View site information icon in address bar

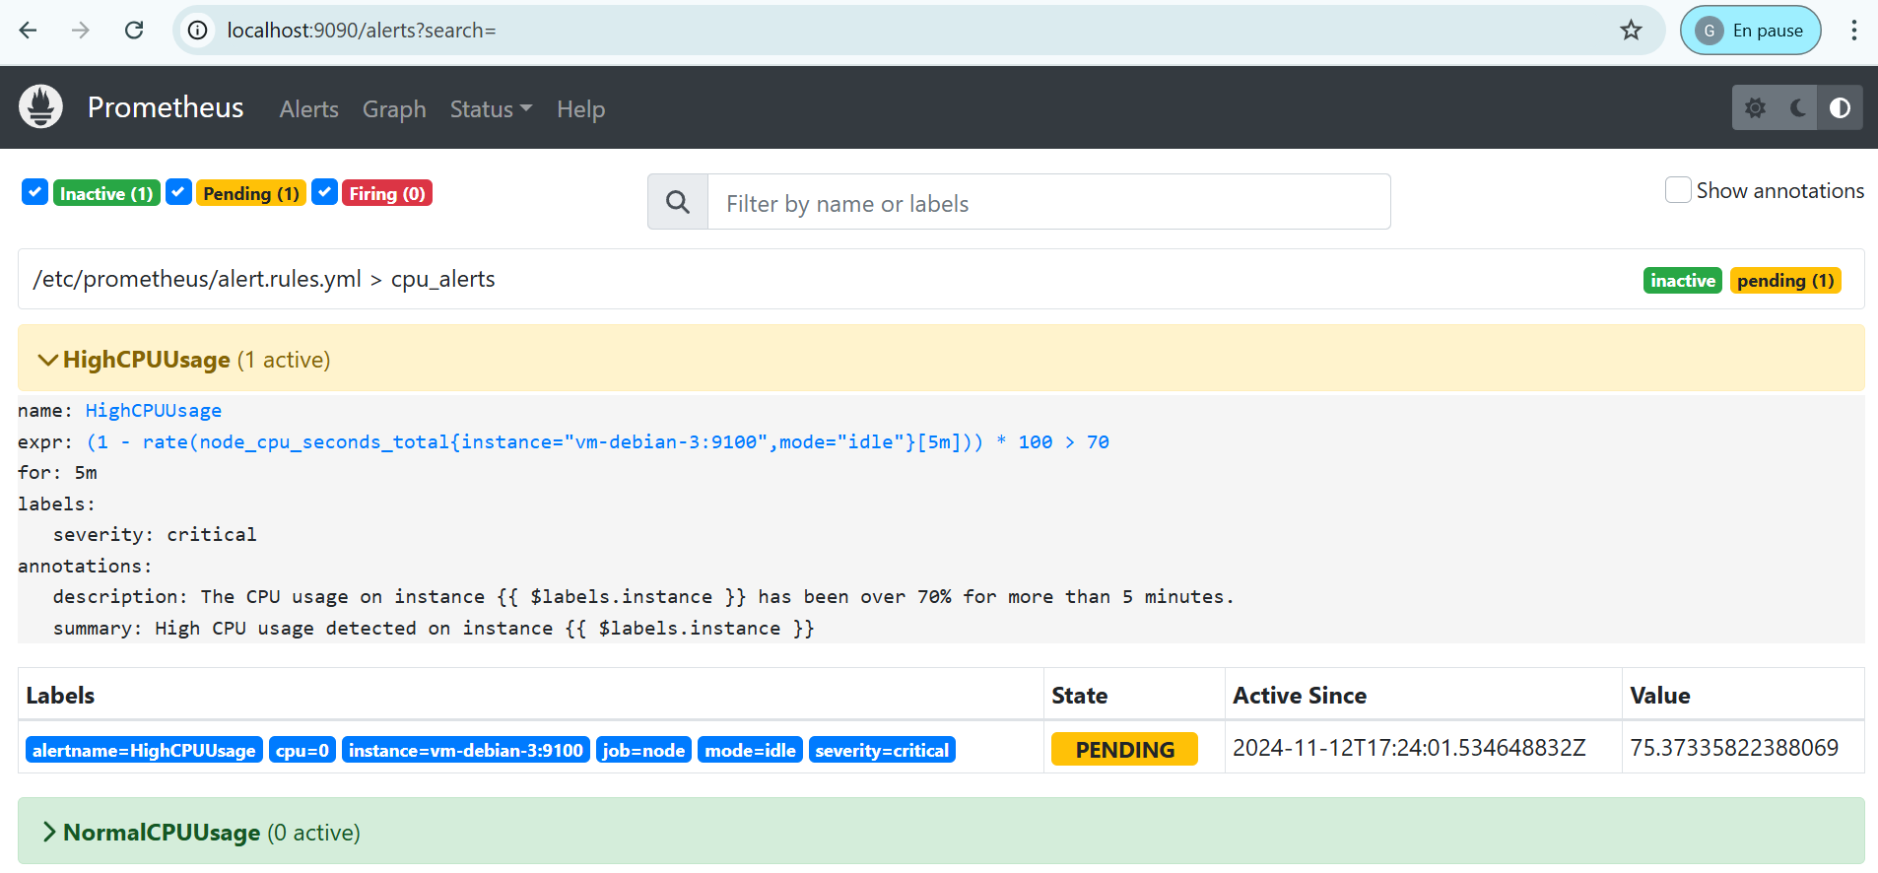click(x=198, y=31)
